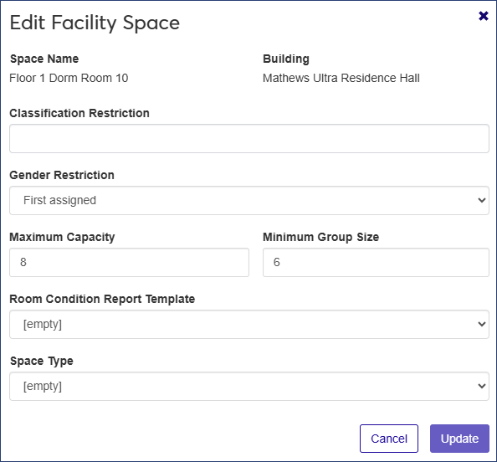This screenshot has height=462, width=497.
Task: Select the text Mathews Ultra Residence Hall
Action: click(x=341, y=78)
